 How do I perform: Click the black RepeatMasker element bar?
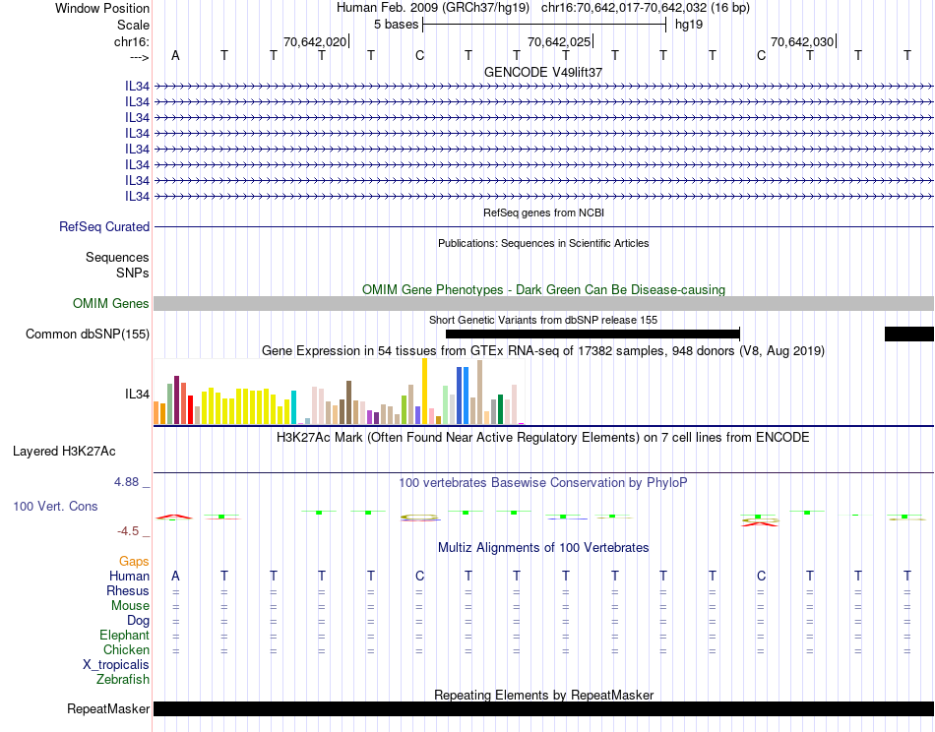click(x=543, y=708)
